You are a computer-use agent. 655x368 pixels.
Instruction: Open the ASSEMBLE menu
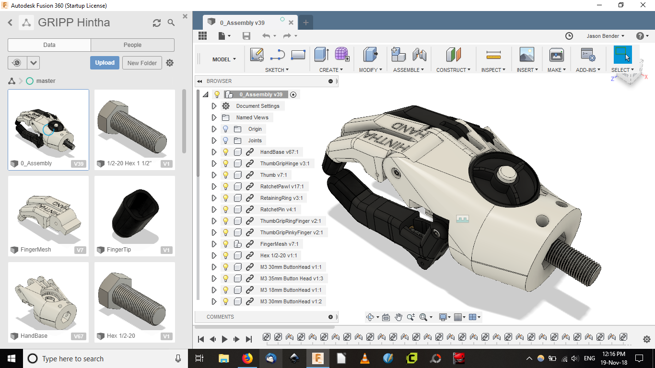point(409,70)
